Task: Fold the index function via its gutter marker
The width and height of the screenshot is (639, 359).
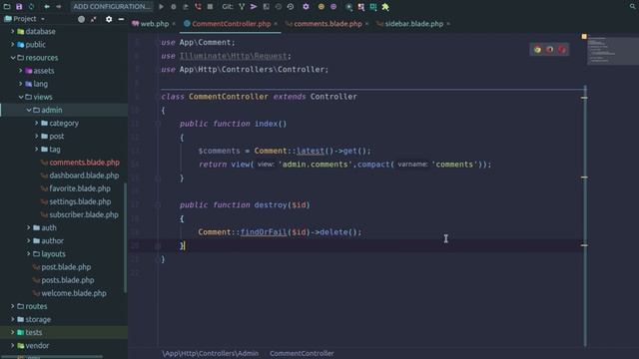Action: [158, 124]
